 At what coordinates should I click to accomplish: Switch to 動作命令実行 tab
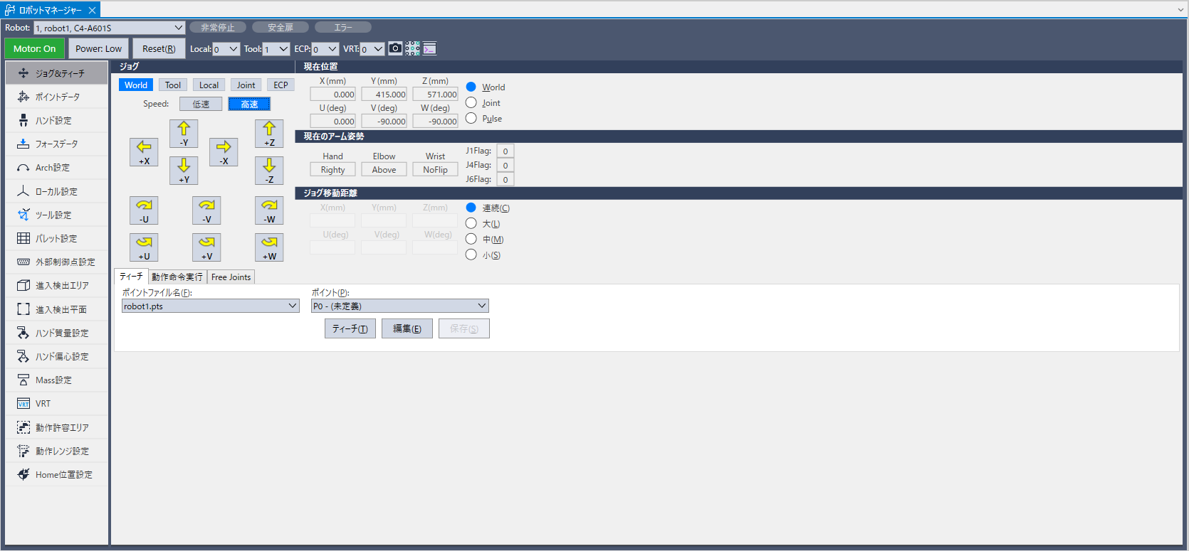pyautogui.click(x=177, y=277)
